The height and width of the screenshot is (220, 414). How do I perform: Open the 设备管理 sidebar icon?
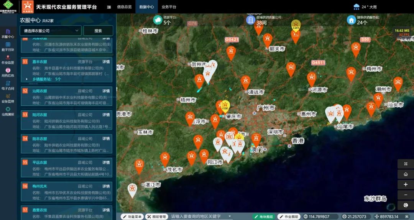pos(8,98)
